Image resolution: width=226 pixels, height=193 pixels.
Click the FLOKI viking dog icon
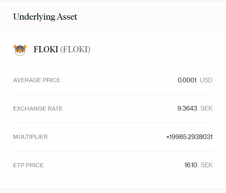(x=20, y=50)
